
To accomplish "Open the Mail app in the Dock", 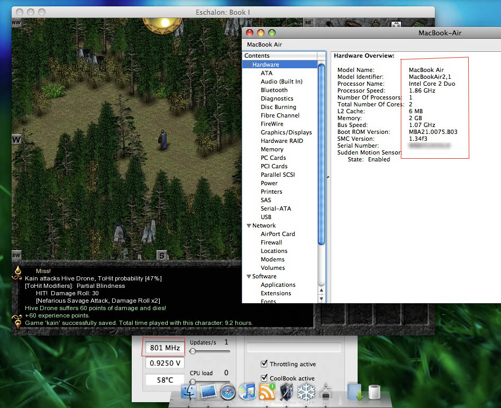I will click(208, 392).
